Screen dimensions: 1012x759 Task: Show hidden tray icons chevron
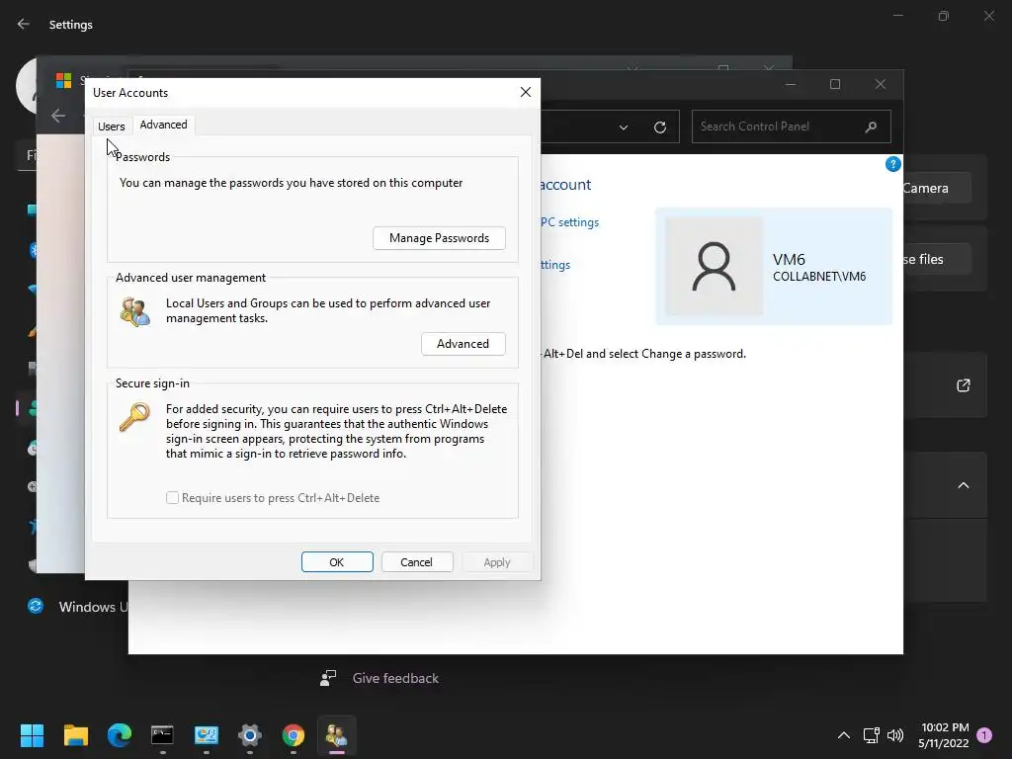click(x=843, y=735)
